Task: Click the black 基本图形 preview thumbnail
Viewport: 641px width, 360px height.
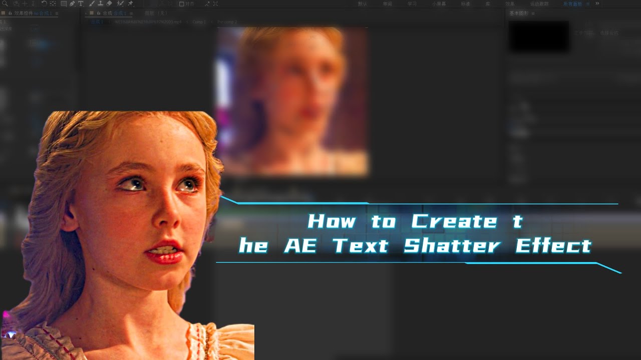Action: (539, 36)
